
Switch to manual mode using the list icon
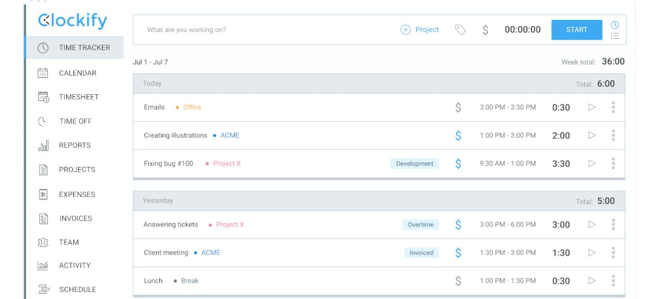(615, 36)
